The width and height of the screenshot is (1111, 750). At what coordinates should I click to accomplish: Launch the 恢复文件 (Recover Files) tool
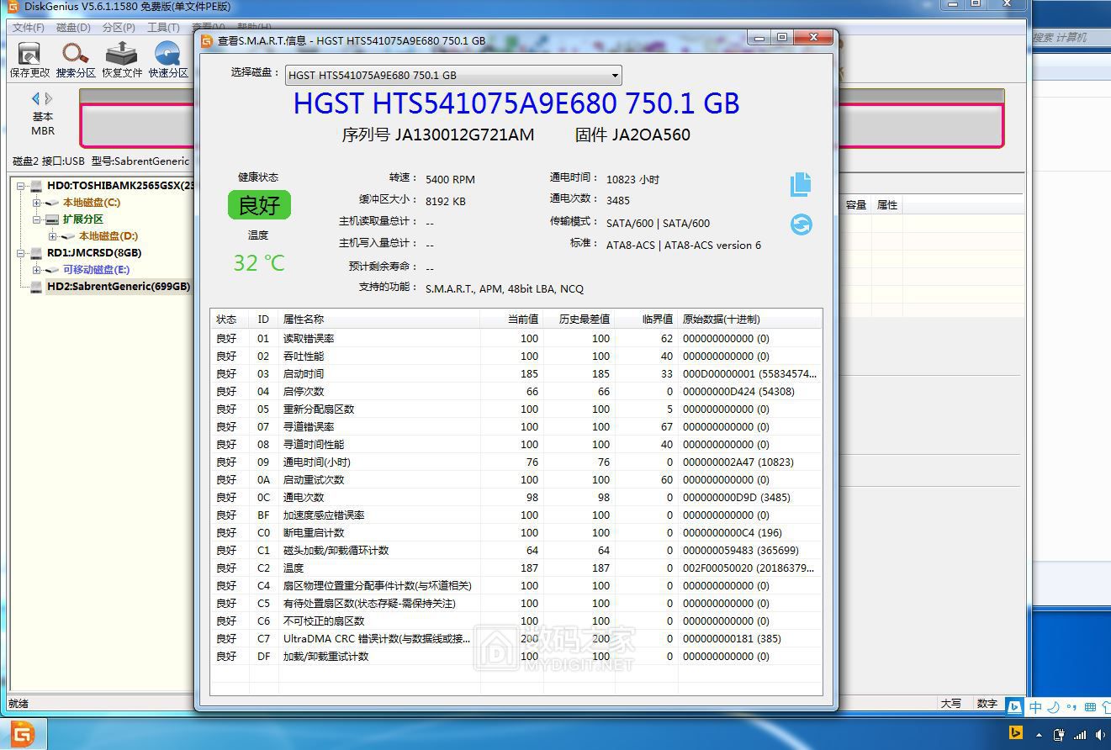pyautogui.click(x=122, y=60)
